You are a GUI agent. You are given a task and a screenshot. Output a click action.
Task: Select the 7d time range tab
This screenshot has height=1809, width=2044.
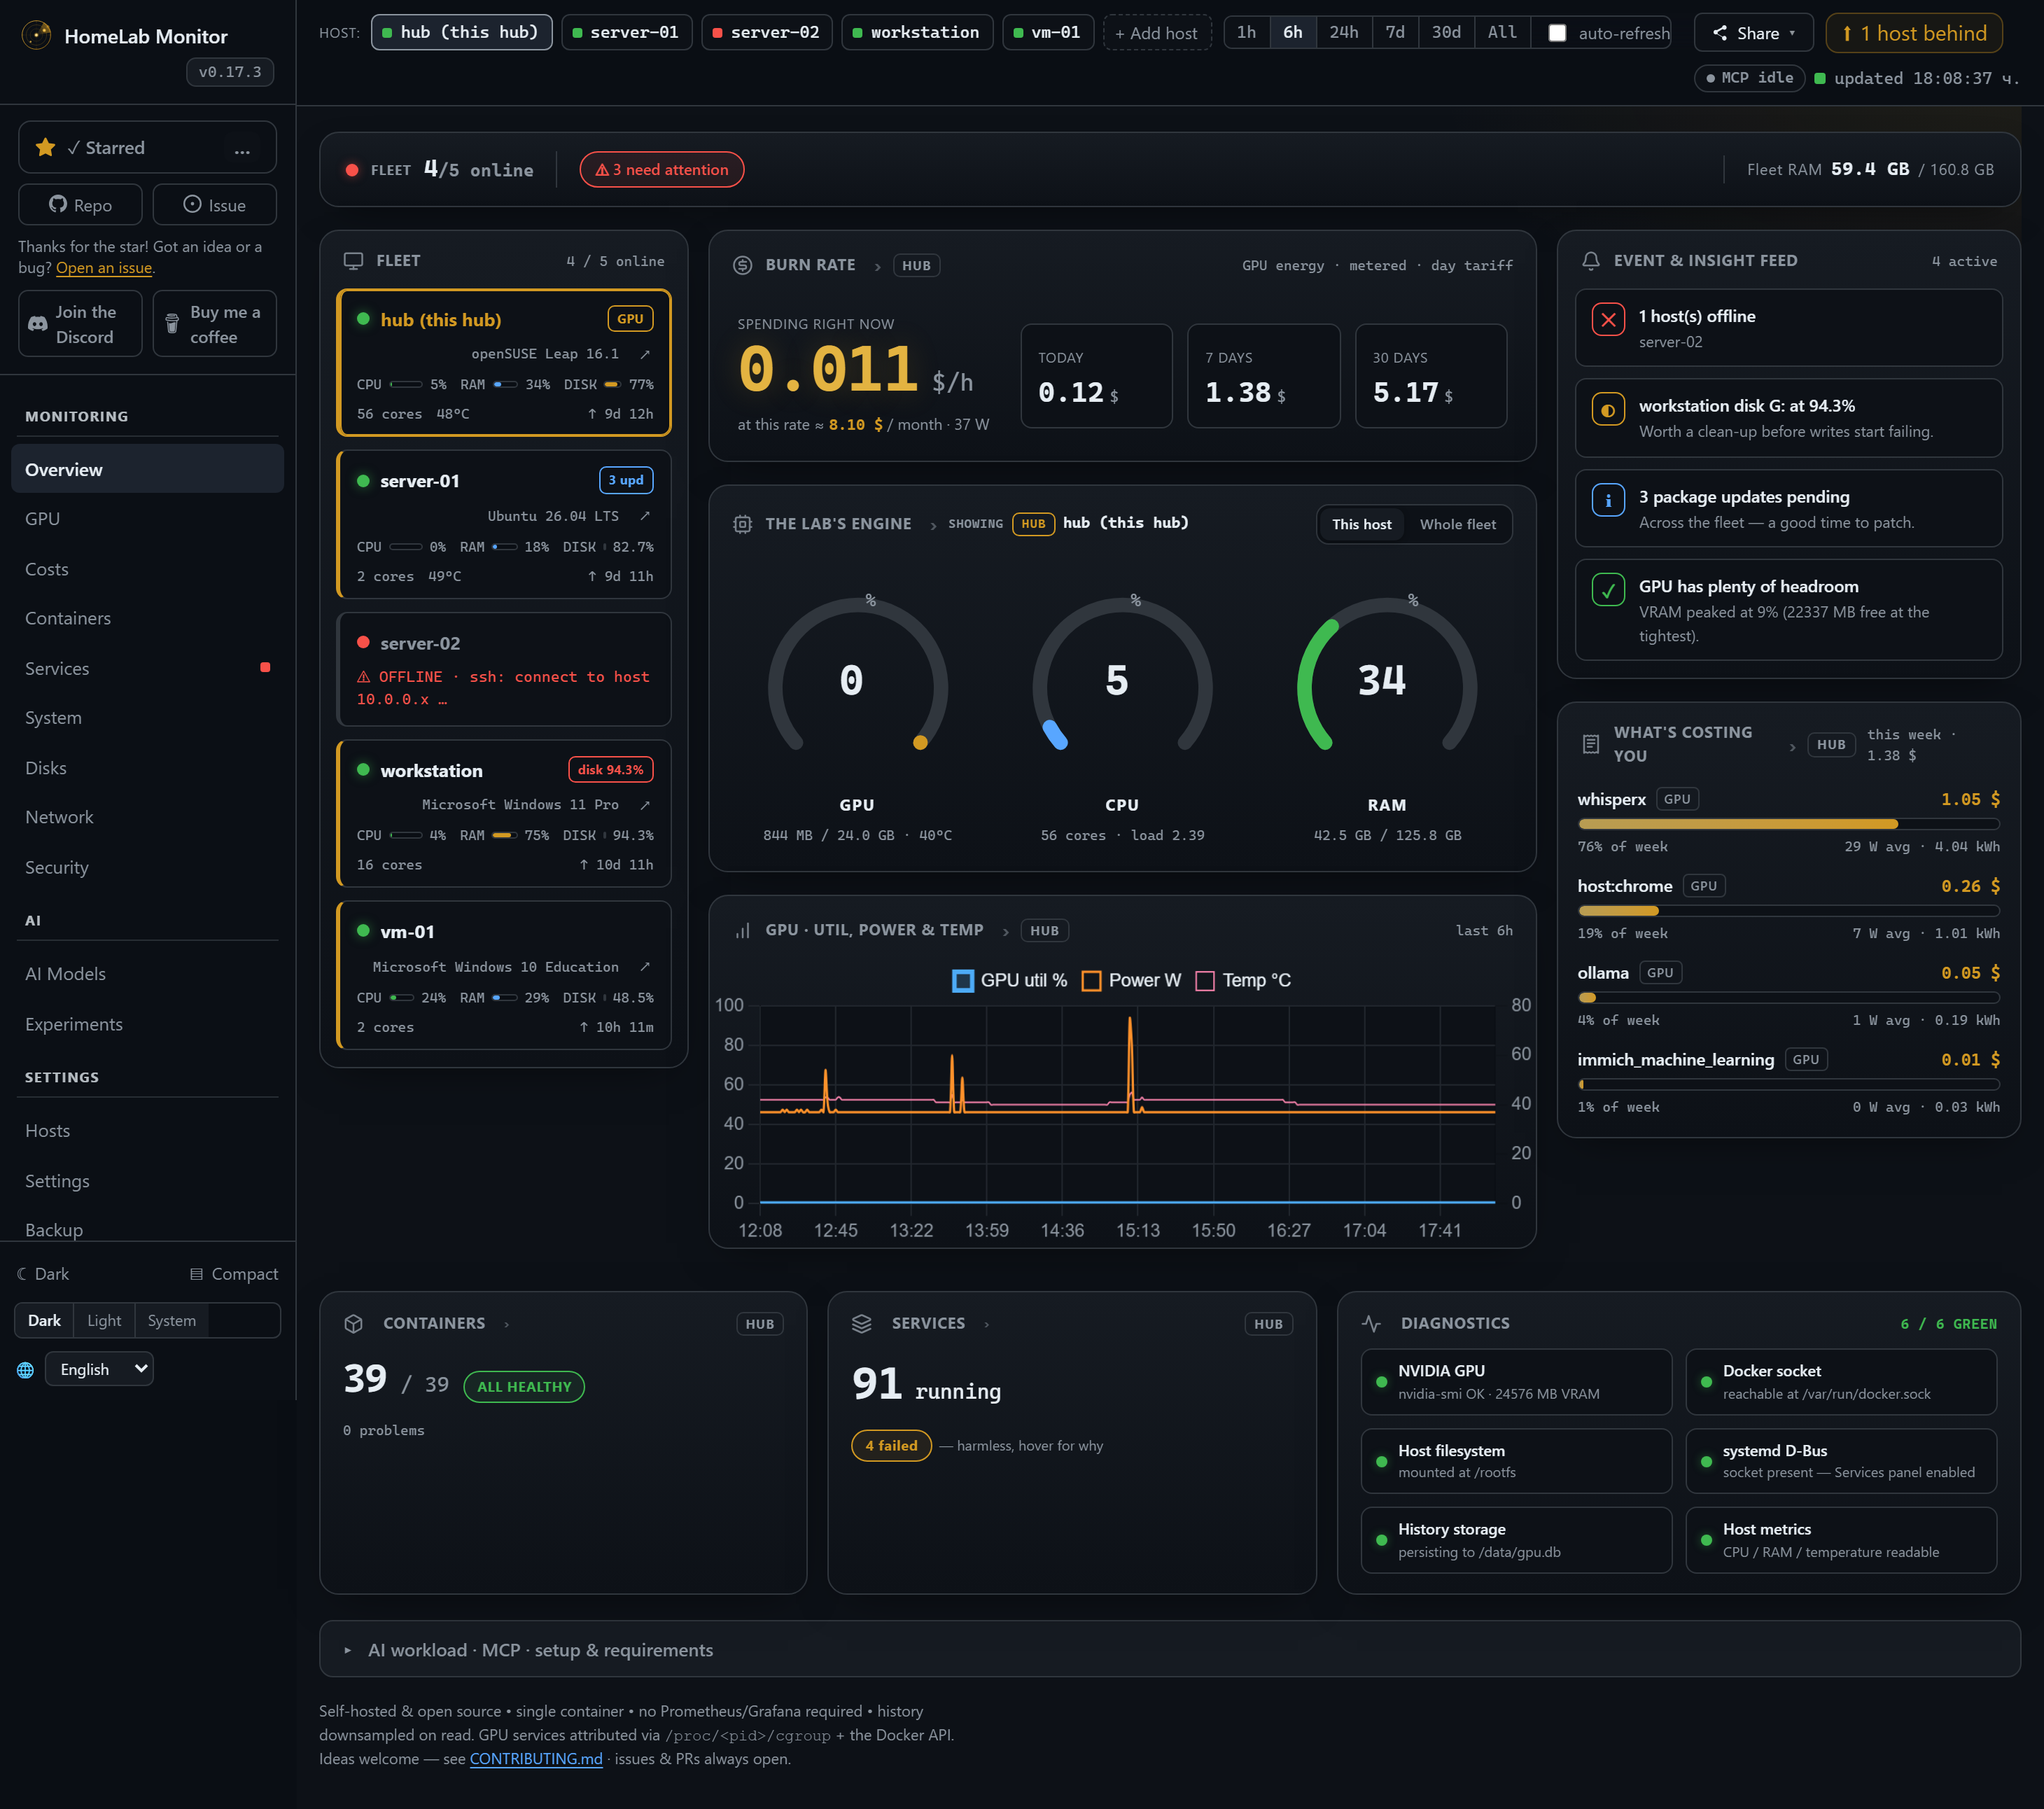1395,33
